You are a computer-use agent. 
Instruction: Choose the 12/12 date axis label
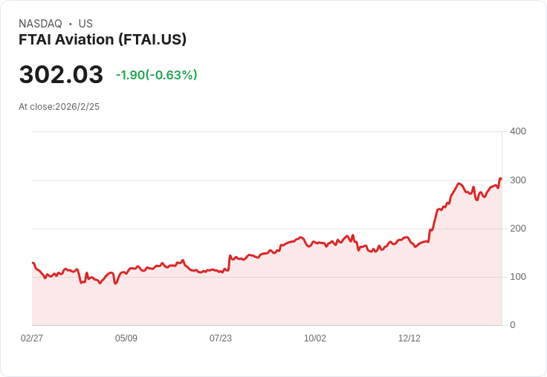410,338
